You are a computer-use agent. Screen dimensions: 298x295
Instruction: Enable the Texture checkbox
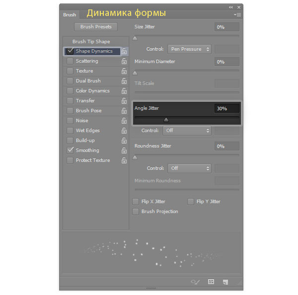click(x=70, y=71)
